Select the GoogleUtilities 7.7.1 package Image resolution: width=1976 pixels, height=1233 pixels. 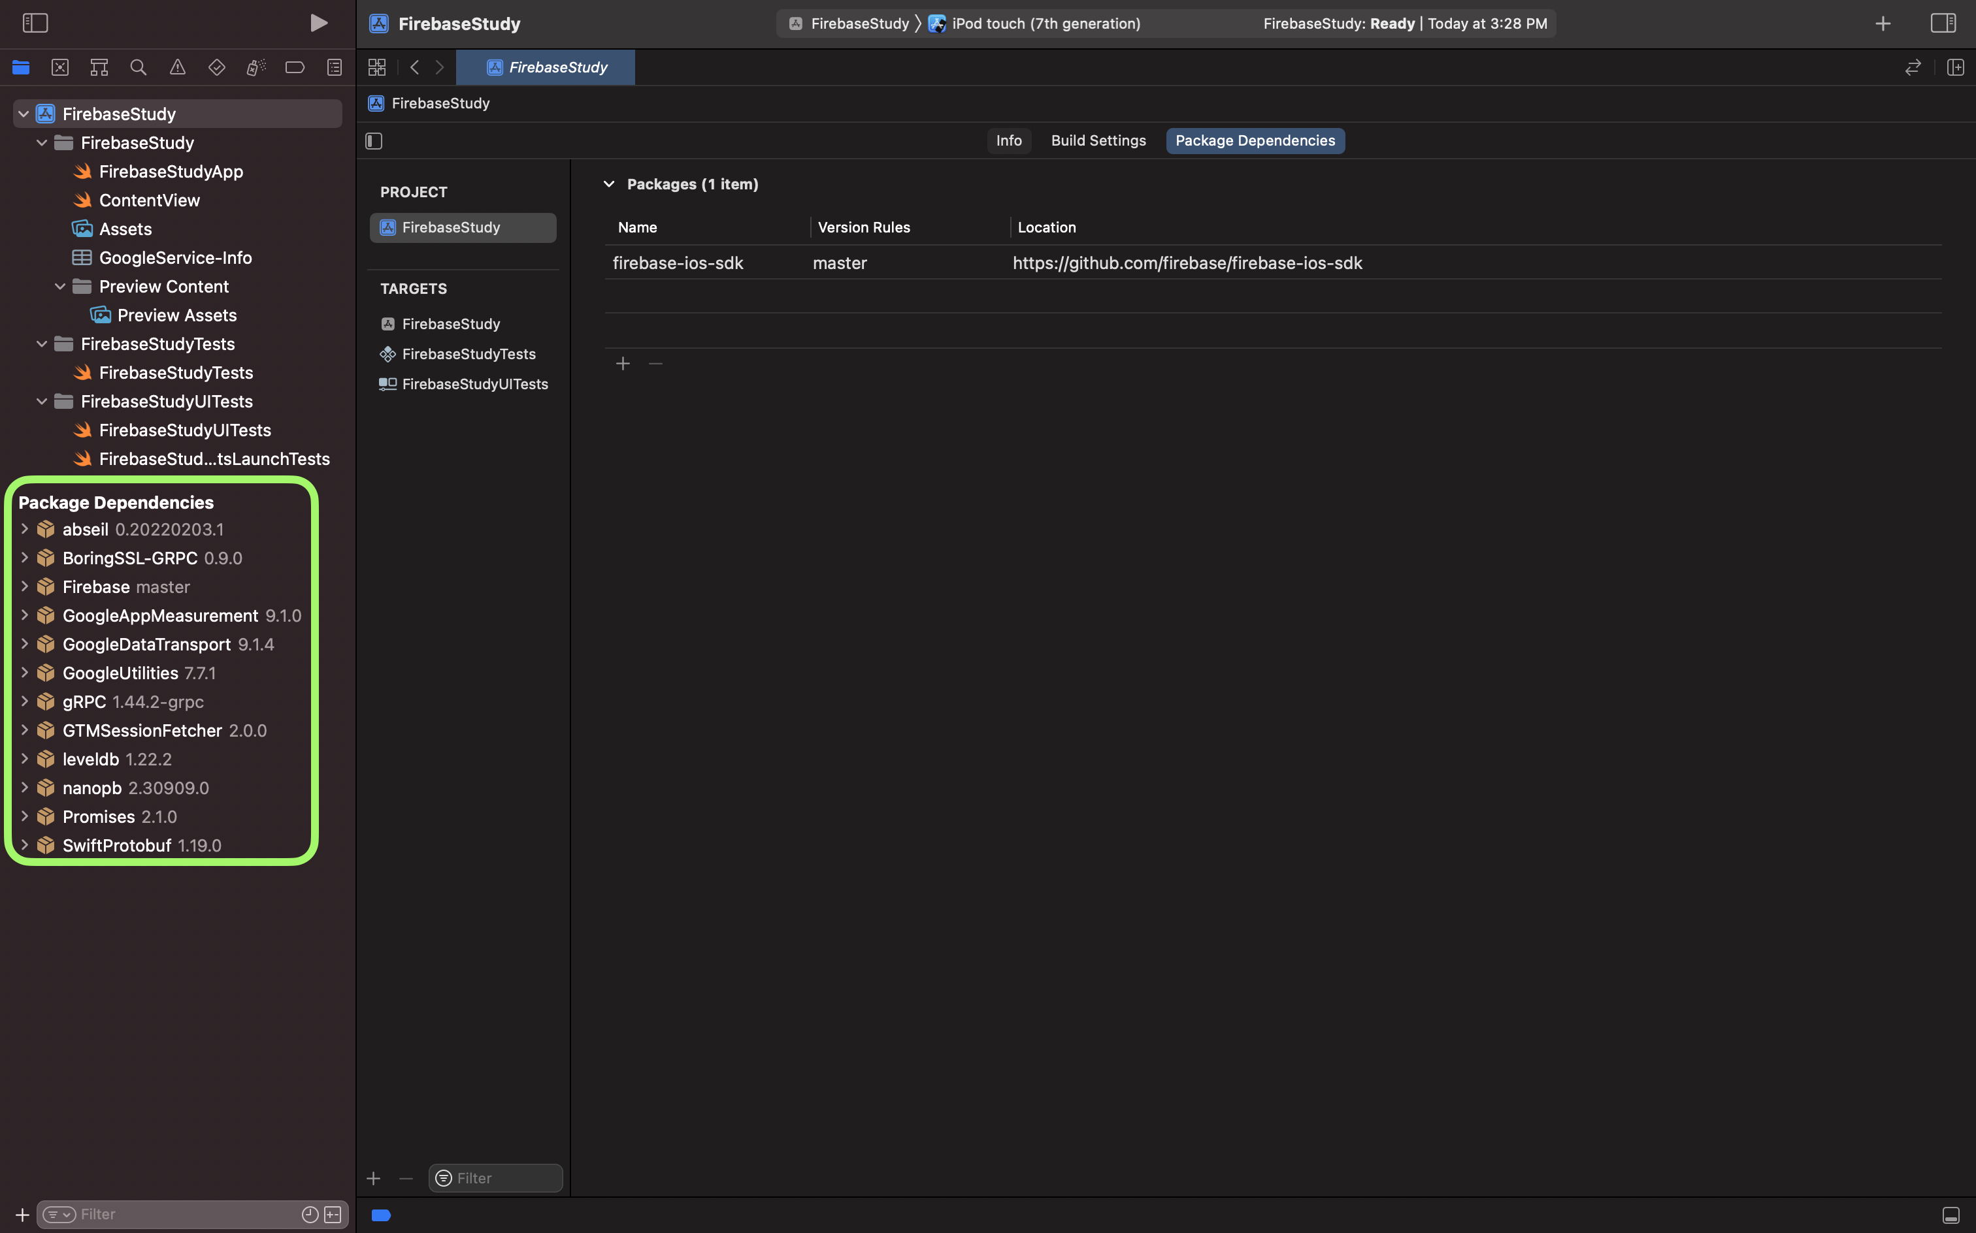139,673
